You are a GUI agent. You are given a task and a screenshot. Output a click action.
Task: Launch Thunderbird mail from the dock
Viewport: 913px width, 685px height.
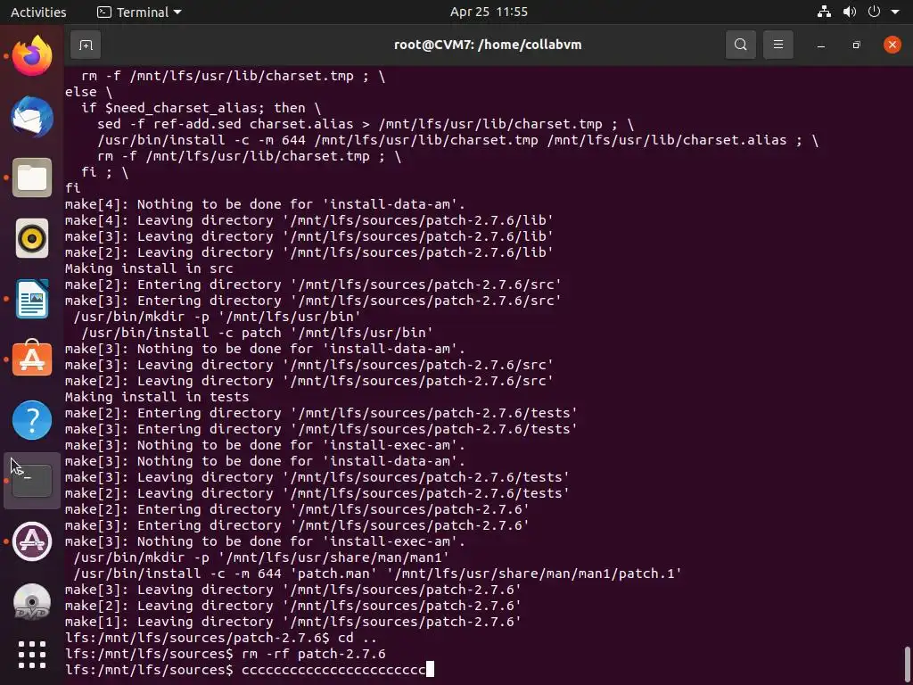(x=32, y=117)
